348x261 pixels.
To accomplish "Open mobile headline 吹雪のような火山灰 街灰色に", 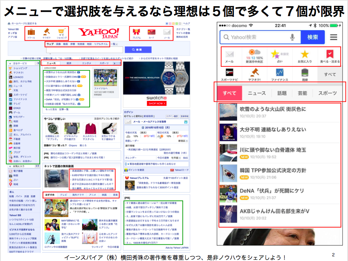I will pyautogui.click(x=273, y=109).
